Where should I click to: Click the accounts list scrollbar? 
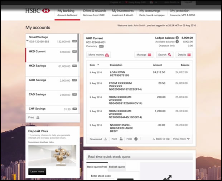pyautogui.click(x=78, y=48)
